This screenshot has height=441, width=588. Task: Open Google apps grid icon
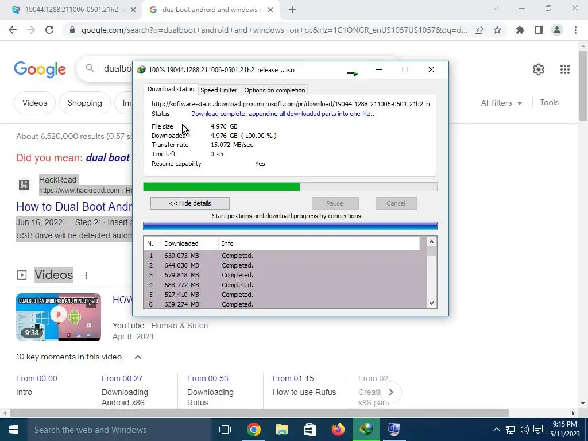pos(565,69)
